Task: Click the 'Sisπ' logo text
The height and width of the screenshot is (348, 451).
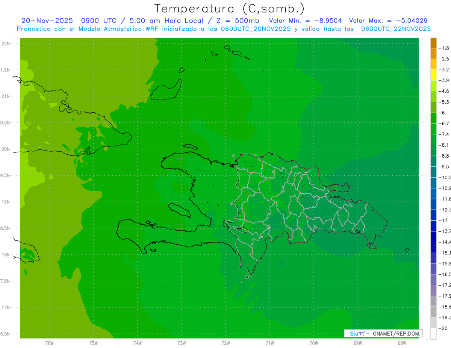Action: click(x=357, y=333)
